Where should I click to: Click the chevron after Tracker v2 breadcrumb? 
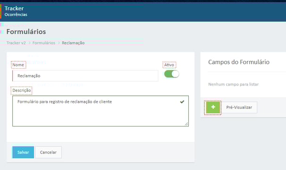tap(29, 43)
